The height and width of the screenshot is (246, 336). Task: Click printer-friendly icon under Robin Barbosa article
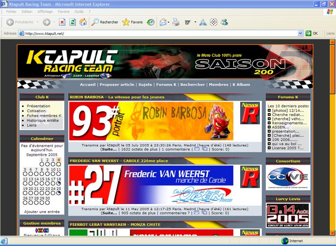point(197,149)
